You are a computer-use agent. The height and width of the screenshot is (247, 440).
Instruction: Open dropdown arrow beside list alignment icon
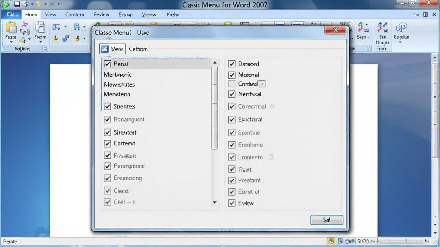(x=65, y=27)
